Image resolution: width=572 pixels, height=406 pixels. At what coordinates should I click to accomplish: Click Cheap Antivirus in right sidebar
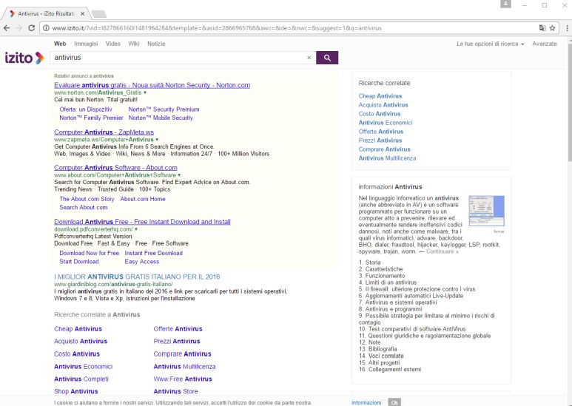coord(380,96)
